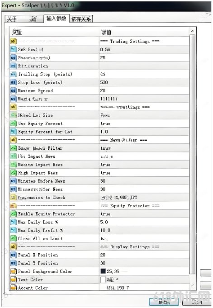The height and width of the screenshot is (308, 213).
Task: Click the Panel Background Color row icon
Action: (13, 271)
